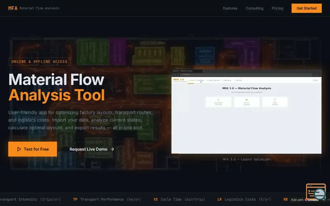Click the middle card with yellow icon in preview
Image resolution: width=330 pixels, height=206 pixels.
coord(246,102)
